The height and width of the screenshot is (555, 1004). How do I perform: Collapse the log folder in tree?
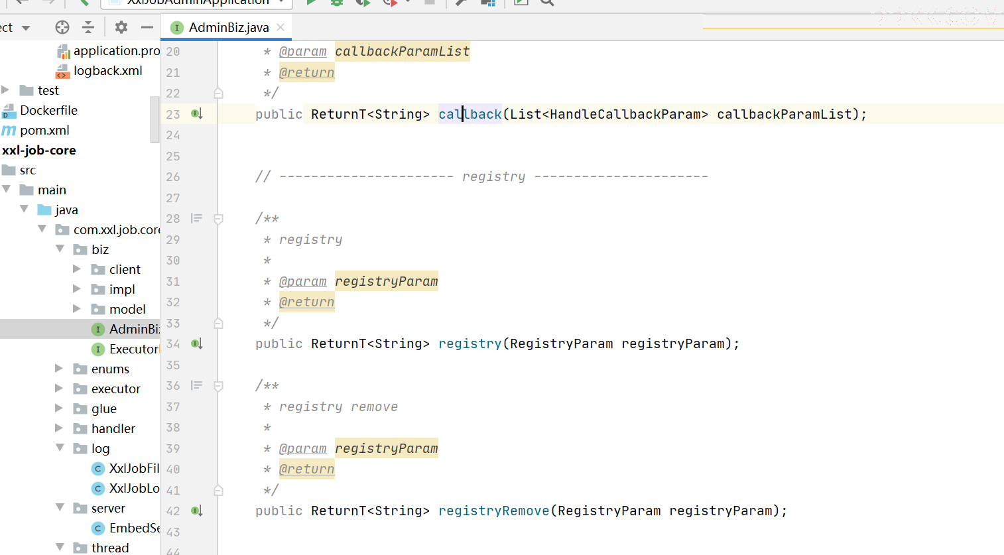[60, 448]
